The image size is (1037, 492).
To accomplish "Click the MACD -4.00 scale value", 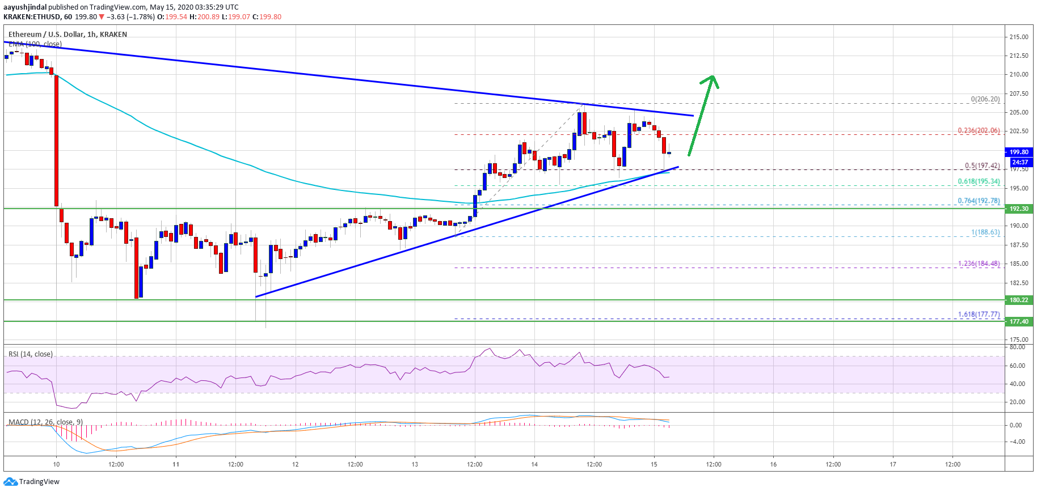I will point(1017,442).
